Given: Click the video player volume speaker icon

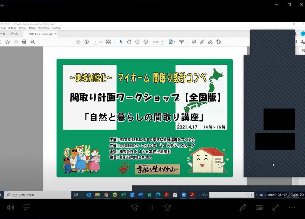Looking at the screenshot, I should click(10, 208).
